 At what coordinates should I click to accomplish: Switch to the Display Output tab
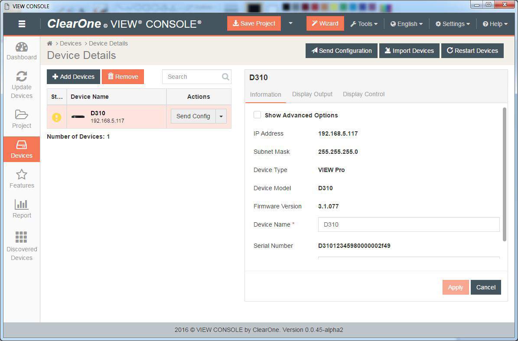(x=312, y=94)
